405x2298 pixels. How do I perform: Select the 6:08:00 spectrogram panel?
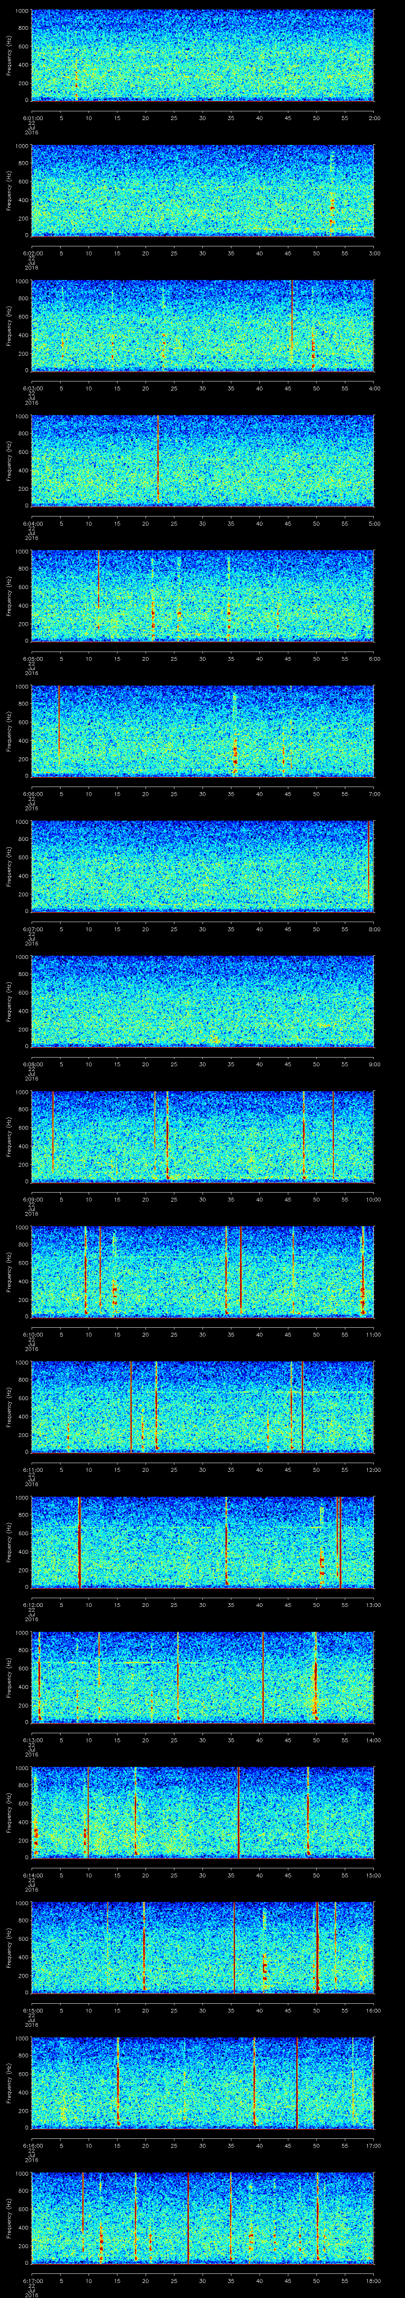click(202, 1000)
